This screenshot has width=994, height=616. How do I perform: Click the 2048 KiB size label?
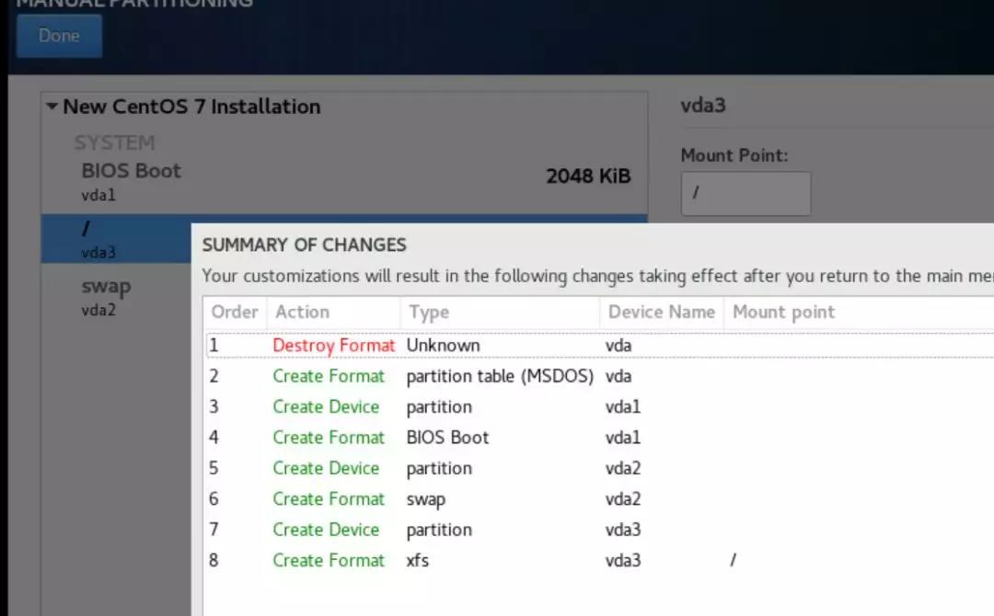pos(588,176)
